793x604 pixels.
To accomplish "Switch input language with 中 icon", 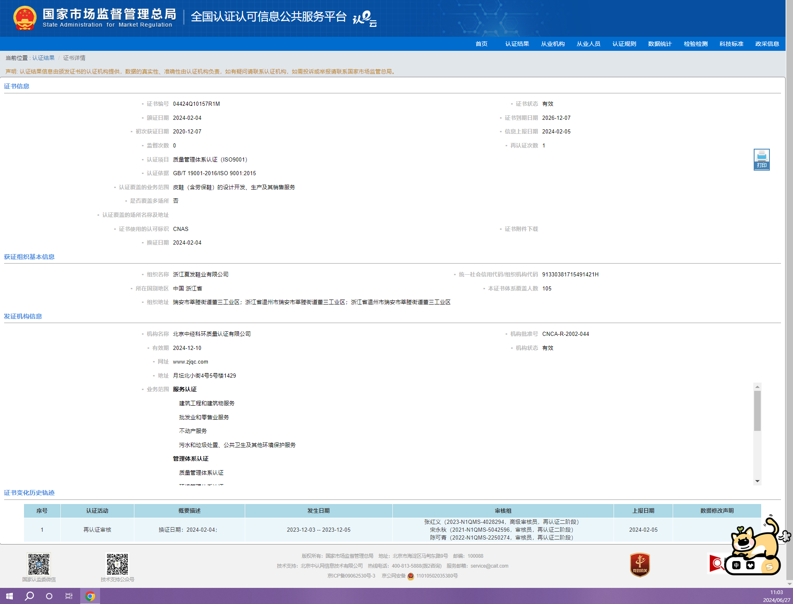I will pos(737,565).
